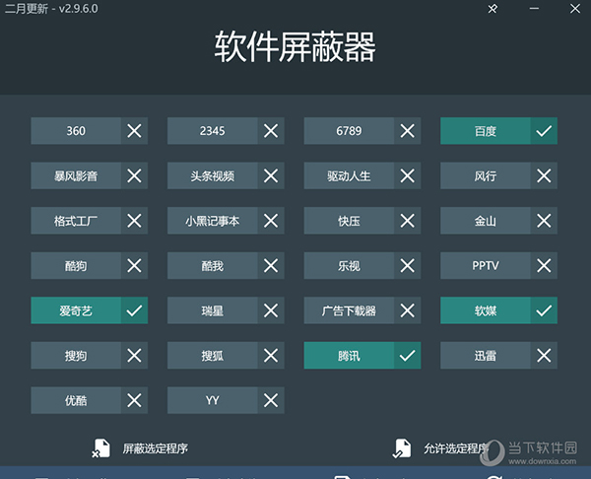Click the X icon beside 快压
This screenshot has height=479, width=591.
(408, 221)
